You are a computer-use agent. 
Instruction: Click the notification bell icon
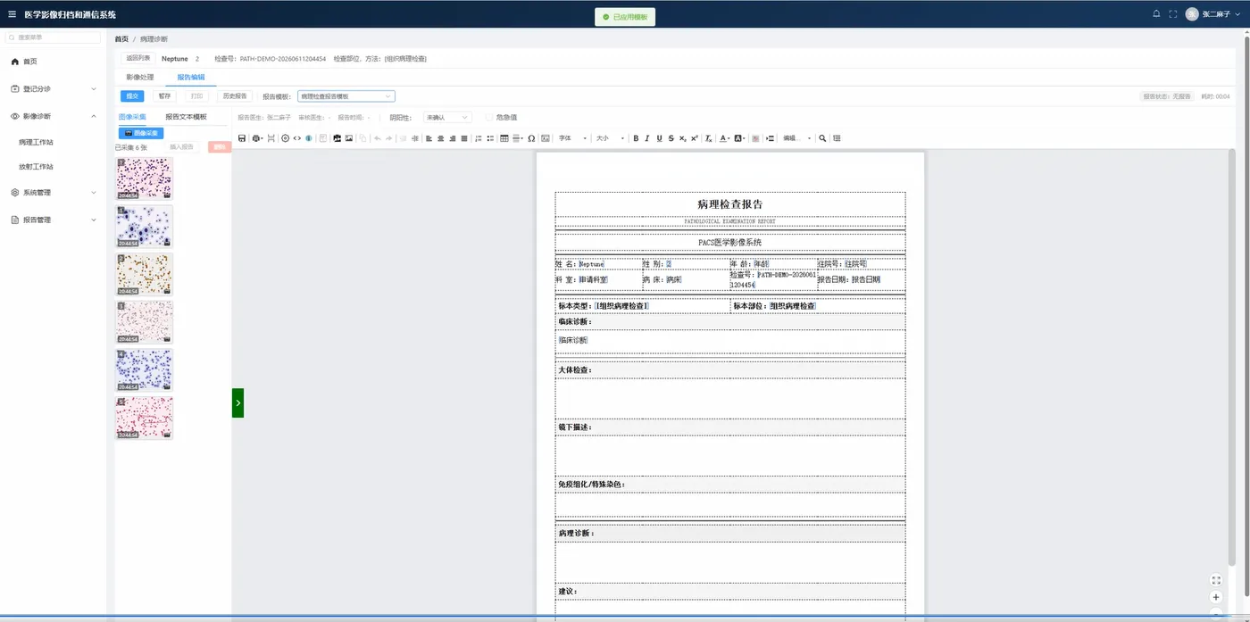(1156, 14)
